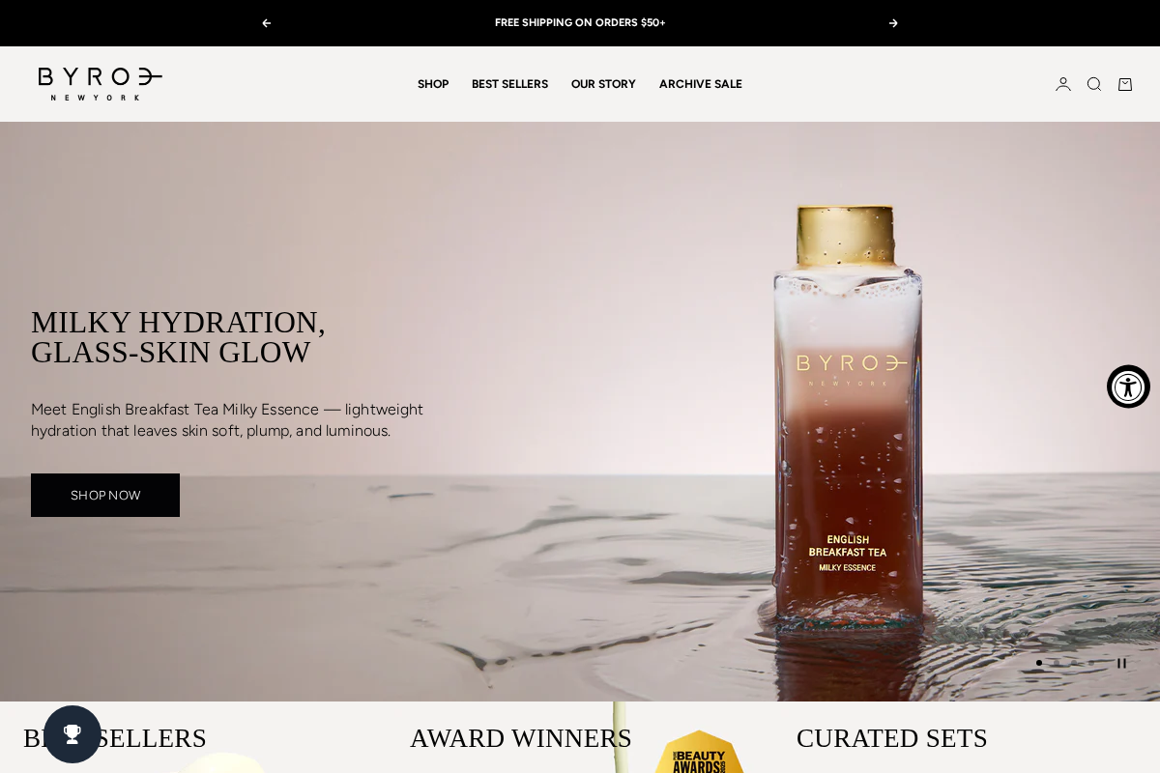Image resolution: width=1160 pixels, height=773 pixels.
Task: Go to Best Sellers in navigation
Action: tap(509, 84)
